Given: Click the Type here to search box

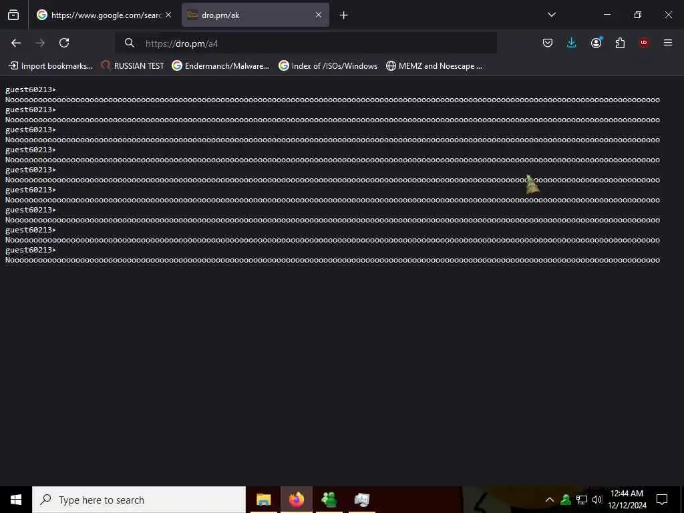Looking at the screenshot, I should point(139,500).
